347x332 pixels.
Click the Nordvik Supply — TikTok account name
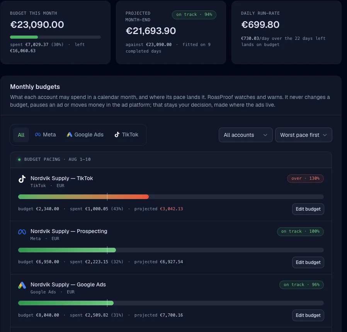(62, 178)
